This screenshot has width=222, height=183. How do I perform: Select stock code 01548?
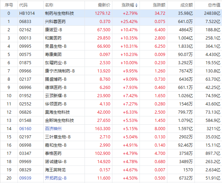[x=25, y=121]
